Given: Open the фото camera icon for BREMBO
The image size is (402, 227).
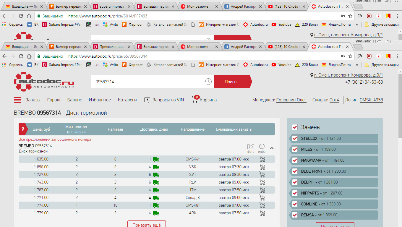Looking at the screenshot, I should click(251, 146).
